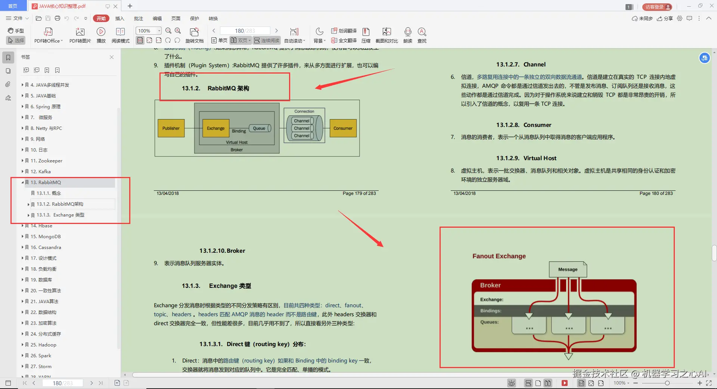Open the 文件 file menu
The height and width of the screenshot is (389, 717).
tap(17, 18)
